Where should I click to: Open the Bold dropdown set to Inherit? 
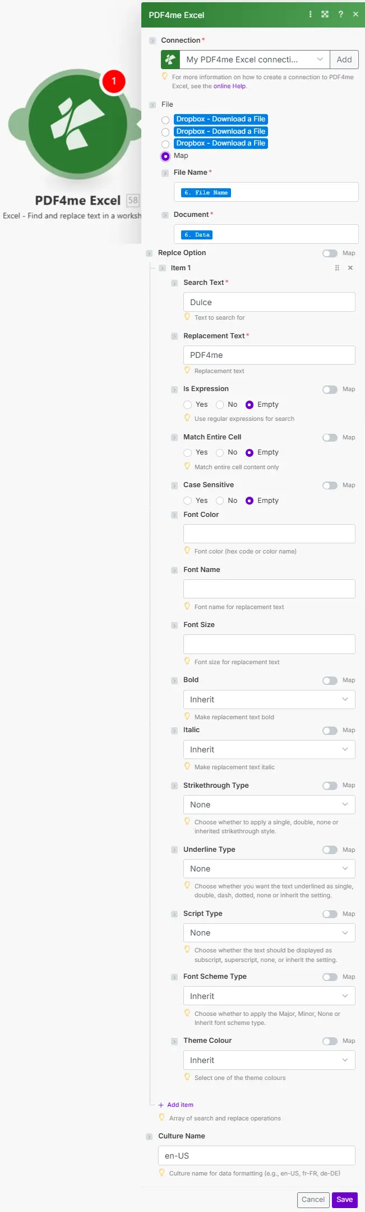coord(269,700)
